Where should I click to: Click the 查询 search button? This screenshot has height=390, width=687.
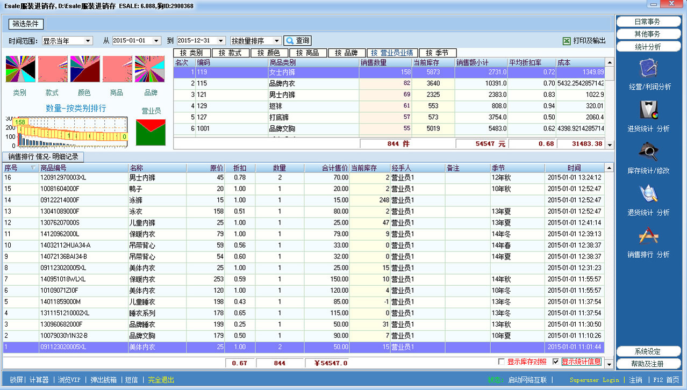pyautogui.click(x=297, y=41)
